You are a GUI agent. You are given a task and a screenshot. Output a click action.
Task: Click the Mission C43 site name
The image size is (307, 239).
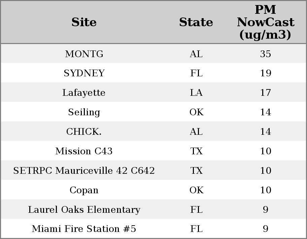coord(84,151)
